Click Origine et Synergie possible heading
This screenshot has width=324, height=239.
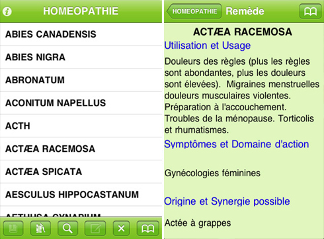[227, 201]
